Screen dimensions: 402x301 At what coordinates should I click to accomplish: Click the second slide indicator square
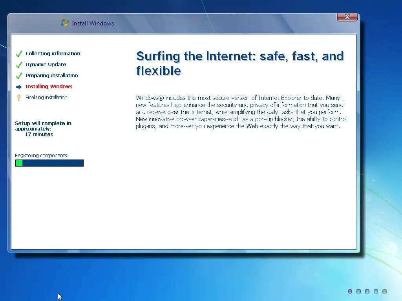359,291
